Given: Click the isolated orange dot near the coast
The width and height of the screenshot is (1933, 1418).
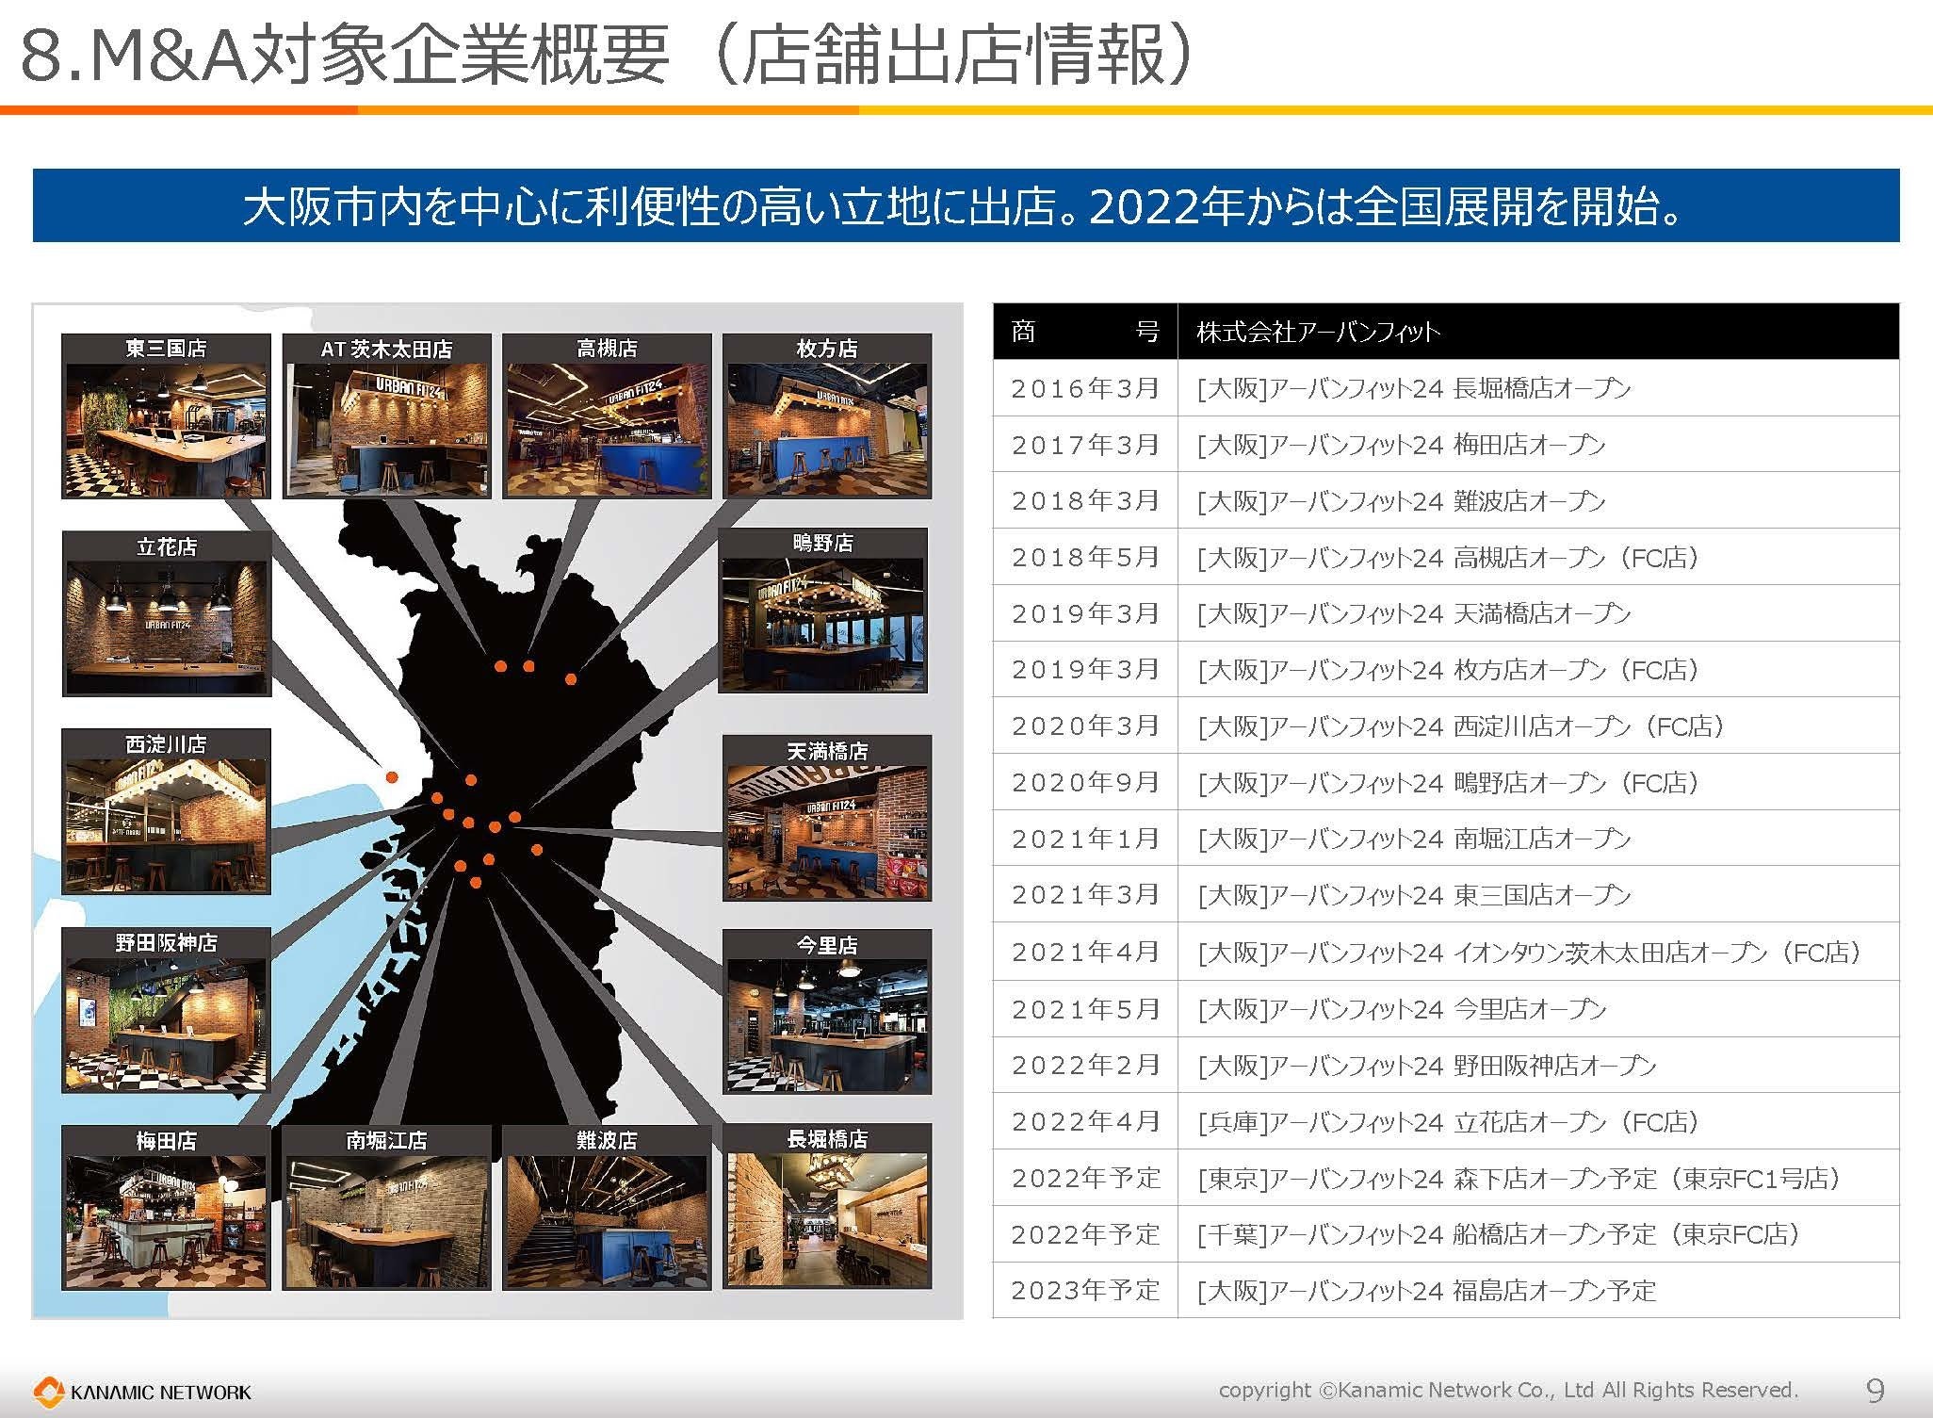Looking at the screenshot, I should pyautogui.click(x=392, y=777).
